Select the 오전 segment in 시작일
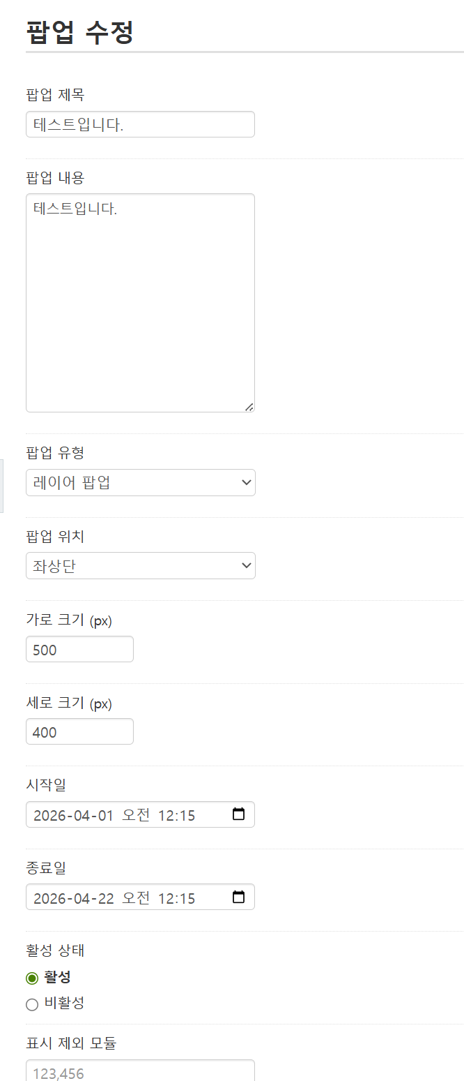This screenshot has height=1081, width=464. click(x=136, y=816)
